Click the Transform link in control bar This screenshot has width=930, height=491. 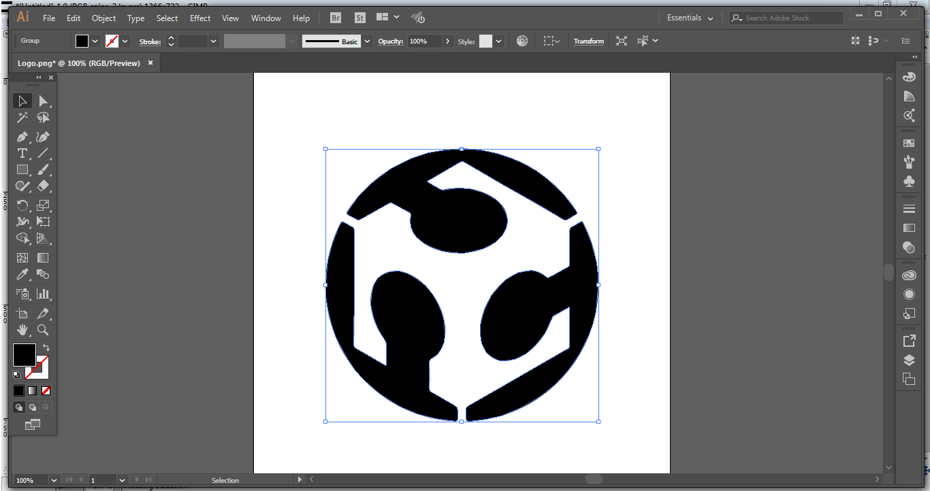click(x=589, y=41)
